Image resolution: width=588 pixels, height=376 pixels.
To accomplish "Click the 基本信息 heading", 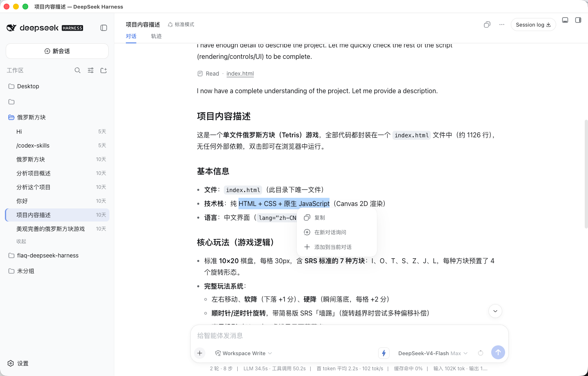I will [213, 171].
